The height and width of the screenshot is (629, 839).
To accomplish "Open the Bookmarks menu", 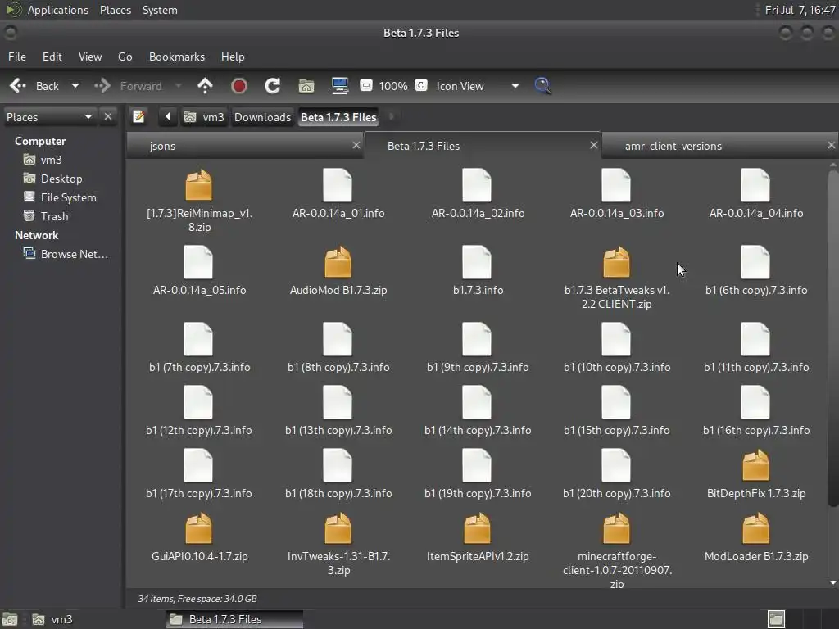I will click(177, 57).
